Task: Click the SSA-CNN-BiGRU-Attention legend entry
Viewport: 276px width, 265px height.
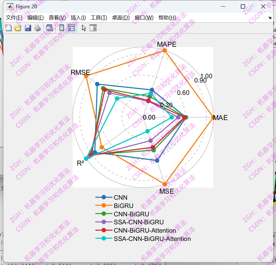Action: [143, 239]
